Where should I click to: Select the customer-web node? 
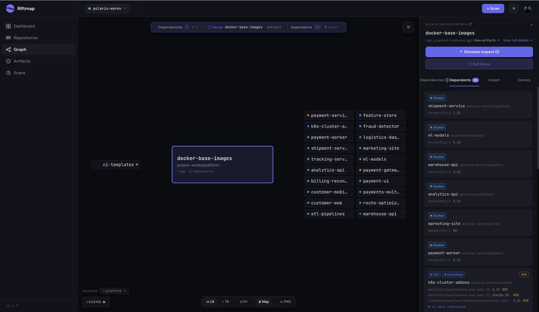tap(329, 203)
